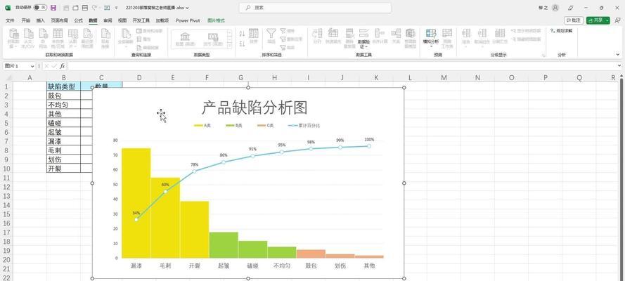Click the 属性 properties button
The width and height of the screenshot is (625, 281).
(x=144, y=39)
